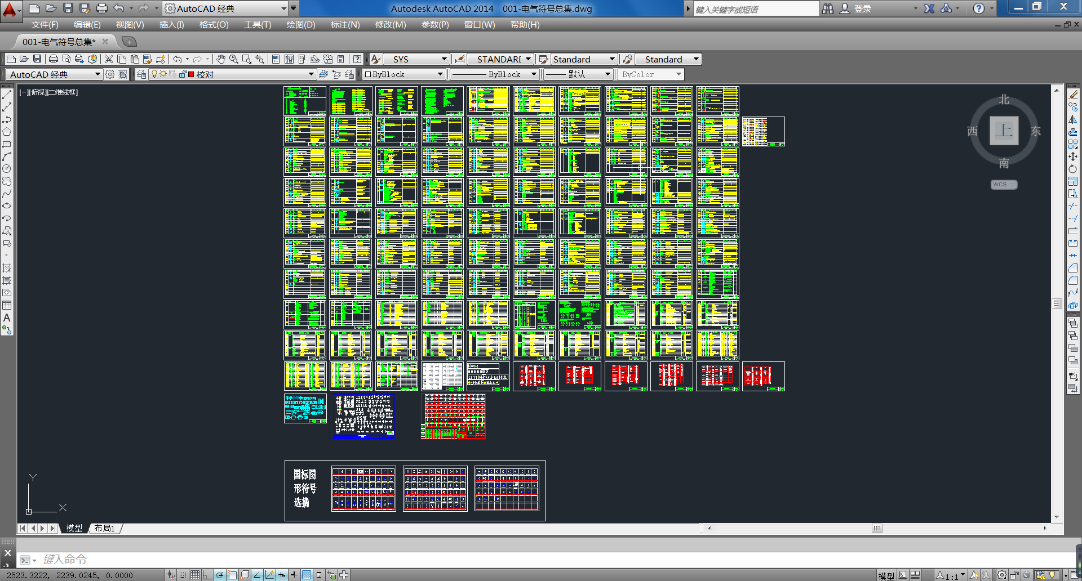Click the annotation scale 1:1 button
Image resolution: width=1082 pixels, height=581 pixels.
pyautogui.click(x=952, y=575)
